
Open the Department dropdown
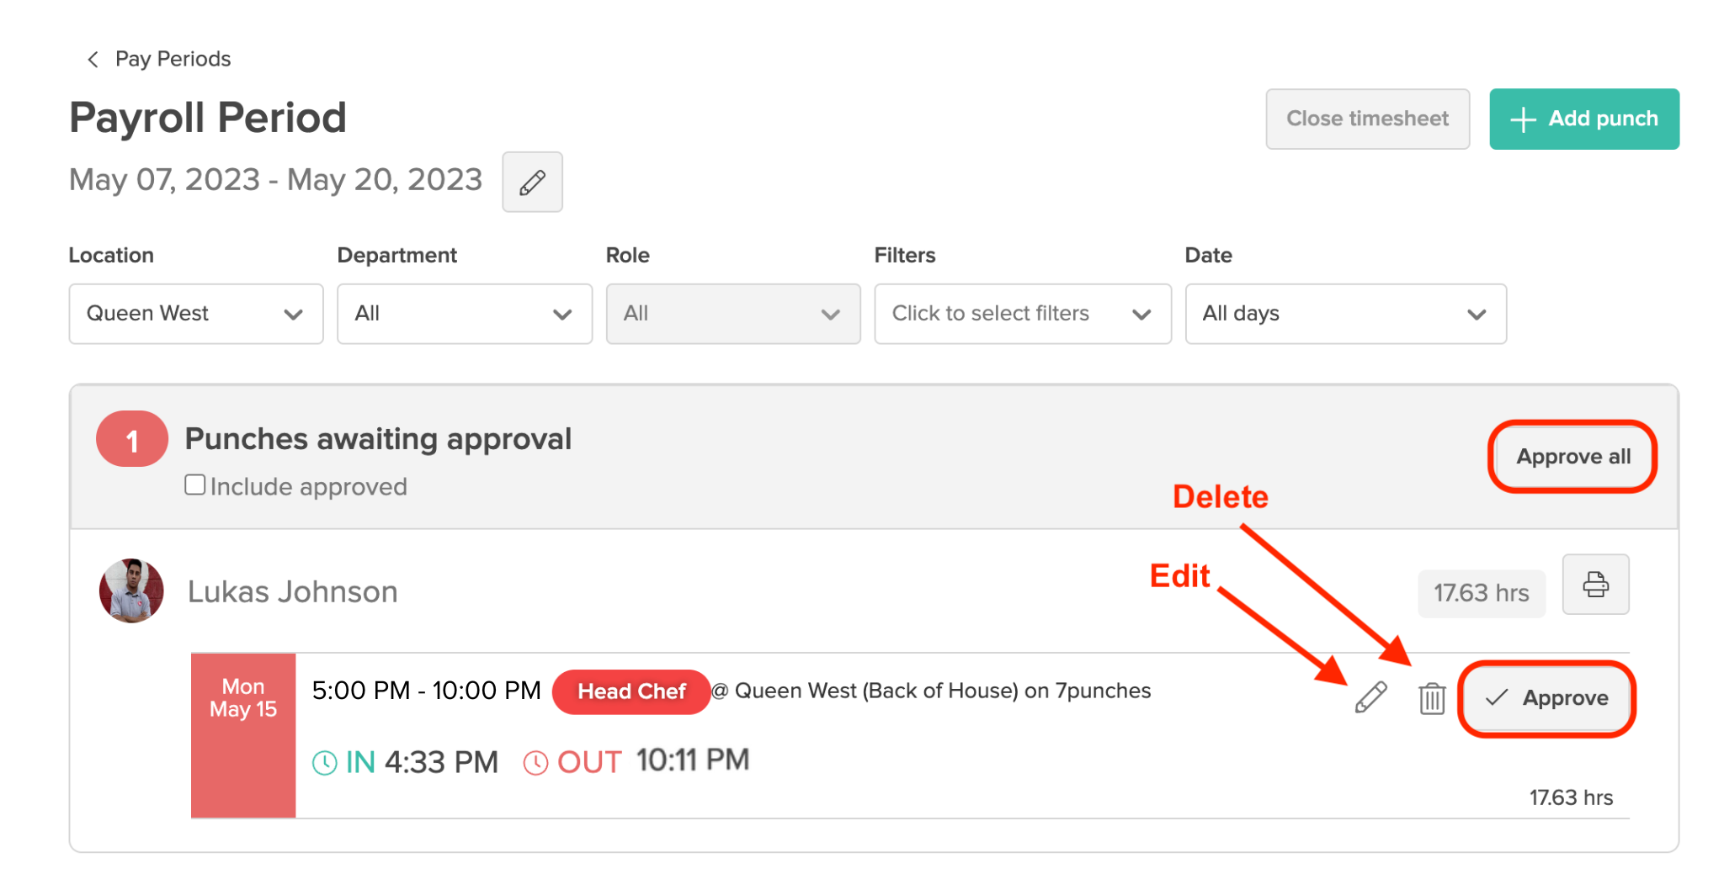coord(464,314)
